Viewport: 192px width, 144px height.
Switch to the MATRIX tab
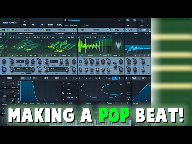coord(51,23)
